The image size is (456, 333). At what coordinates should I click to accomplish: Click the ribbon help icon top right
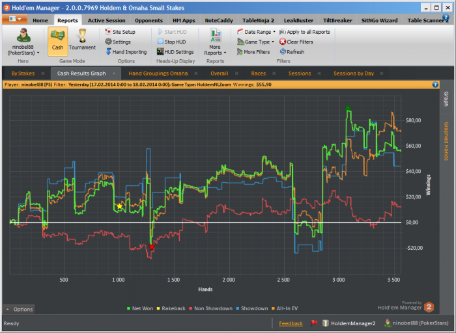click(x=446, y=18)
